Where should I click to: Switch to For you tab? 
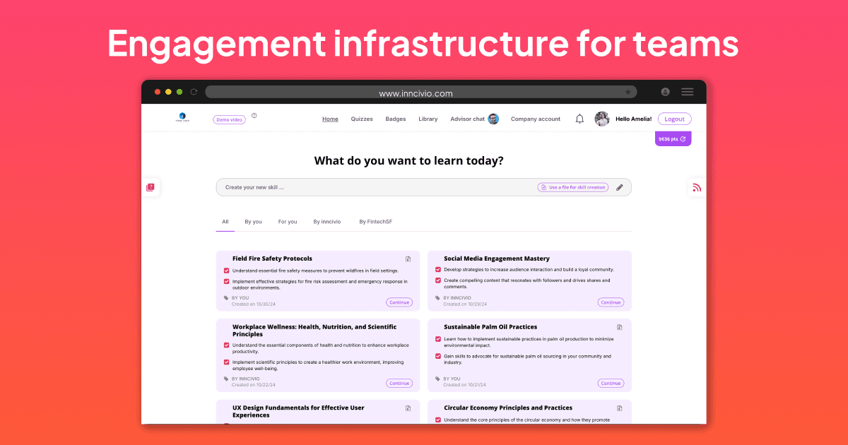[288, 222]
